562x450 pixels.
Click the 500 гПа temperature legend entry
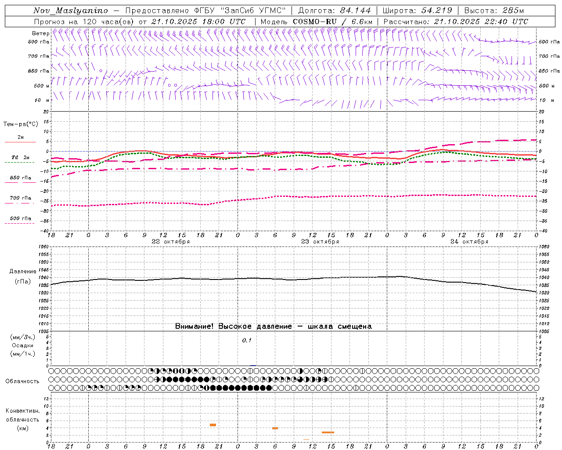21,218
